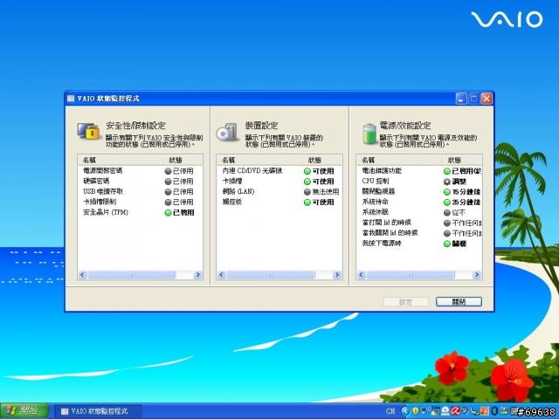Select the 內建 CD/DVD 光碟機 row
Viewport: 559px width, 419px height.
click(x=279, y=171)
